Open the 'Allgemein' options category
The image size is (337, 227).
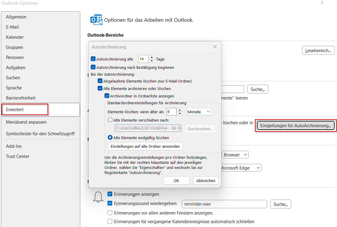click(16, 17)
